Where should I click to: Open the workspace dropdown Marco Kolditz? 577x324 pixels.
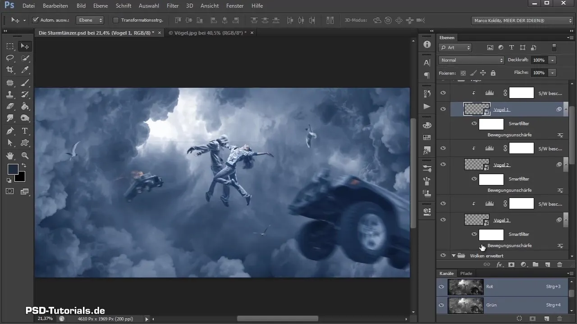(522, 21)
